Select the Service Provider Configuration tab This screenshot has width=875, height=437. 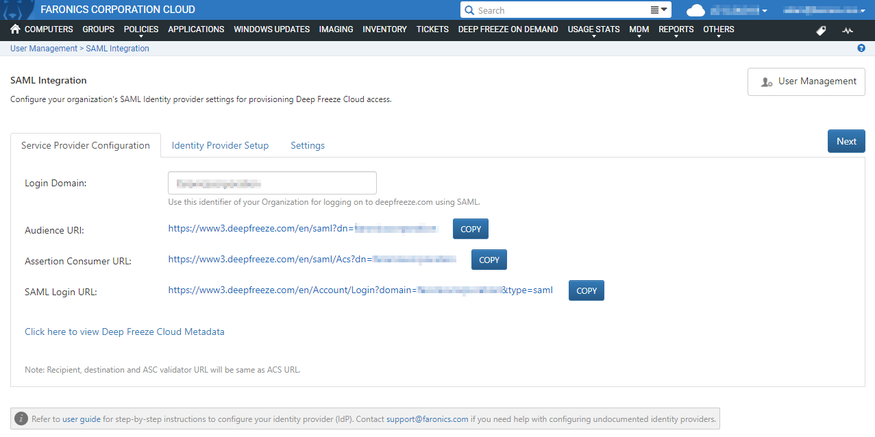(86, 145)
